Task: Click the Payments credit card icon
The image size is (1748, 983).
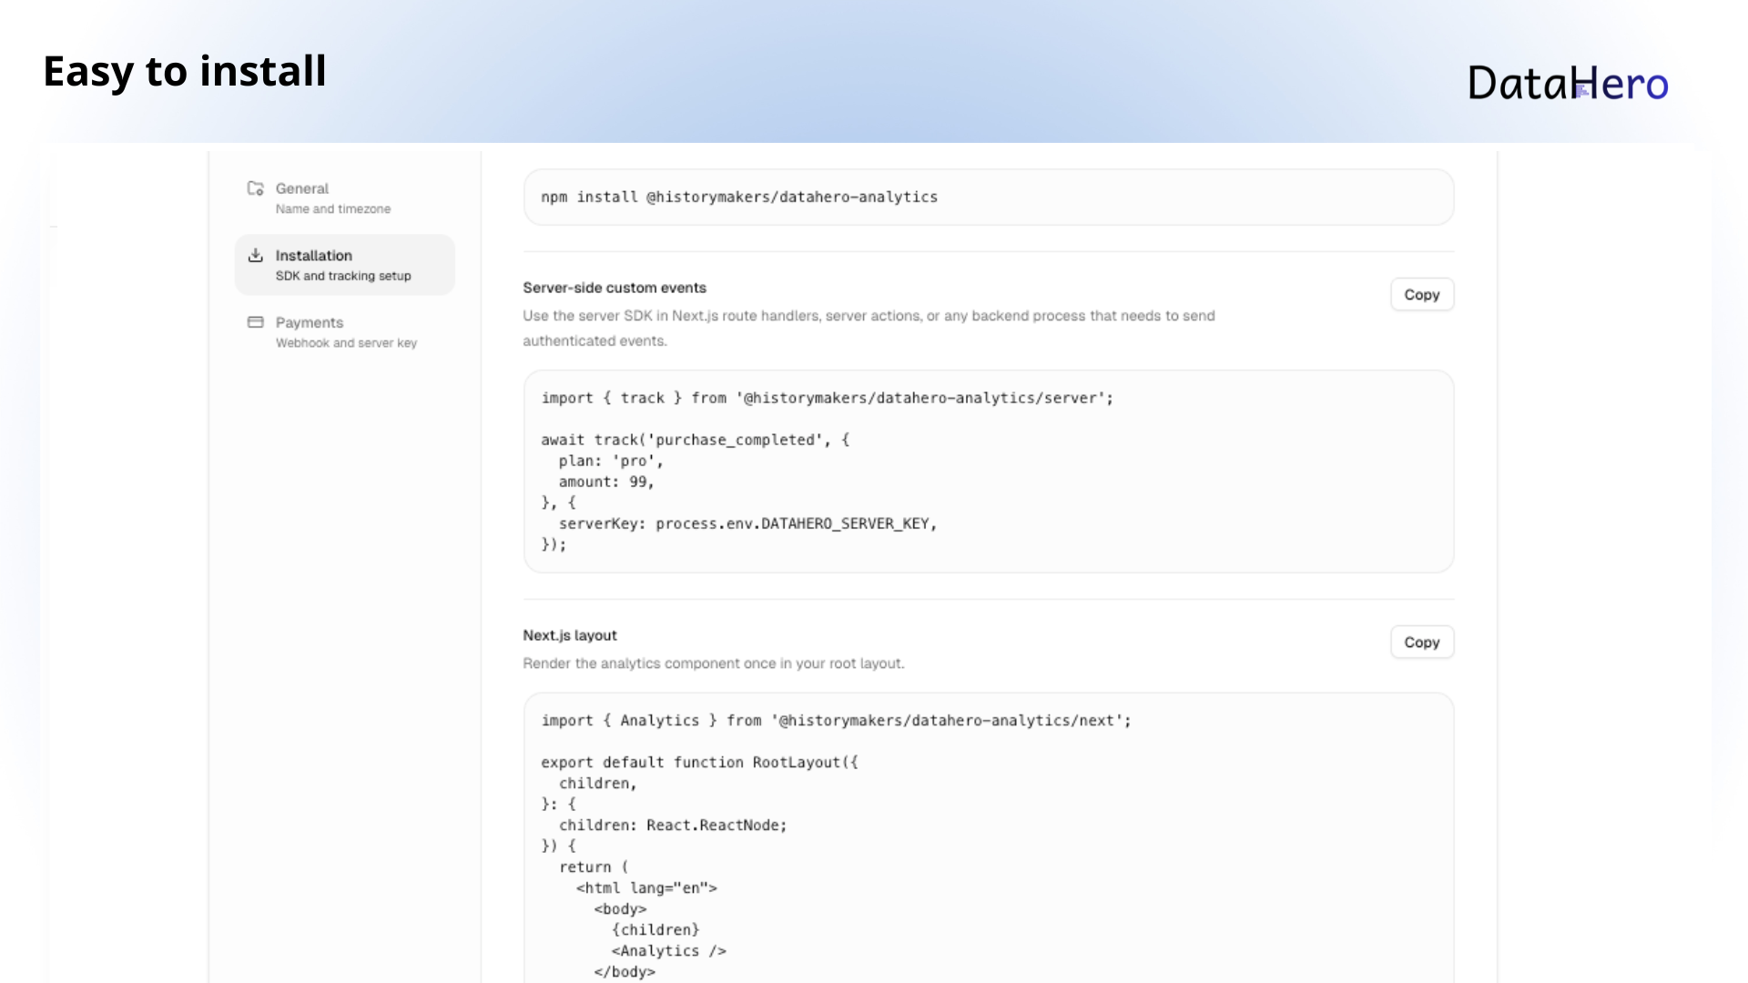Action: [256, 322]
